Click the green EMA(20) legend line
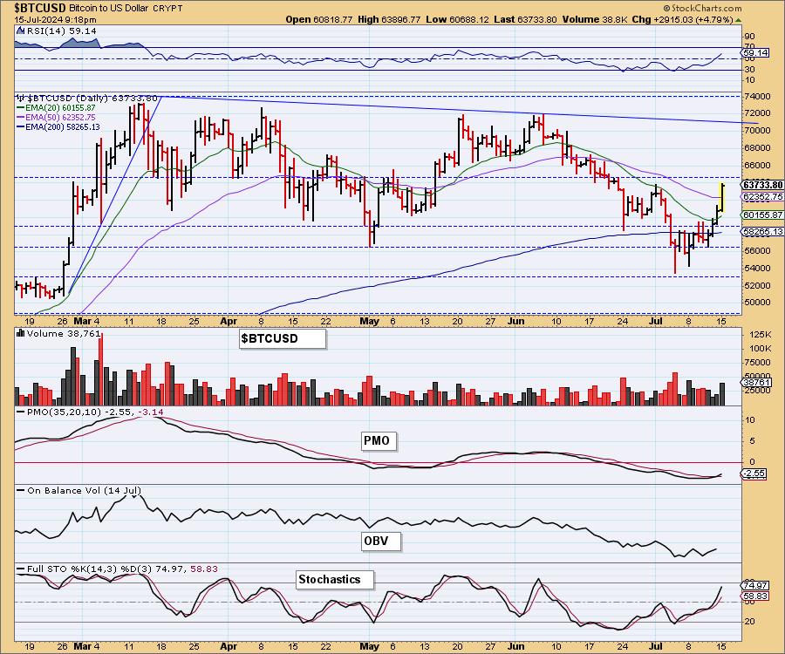This screenshot has height=654, width=785. point(21,107)
